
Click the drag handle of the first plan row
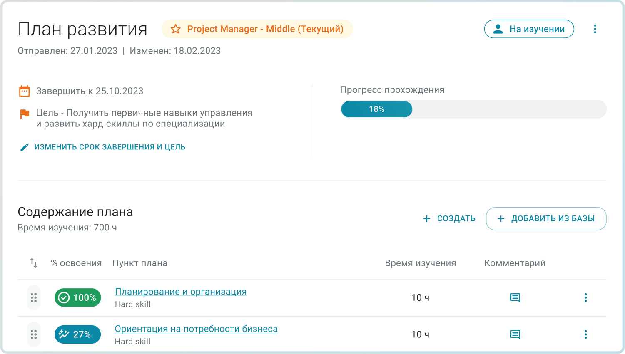(33, 297)
